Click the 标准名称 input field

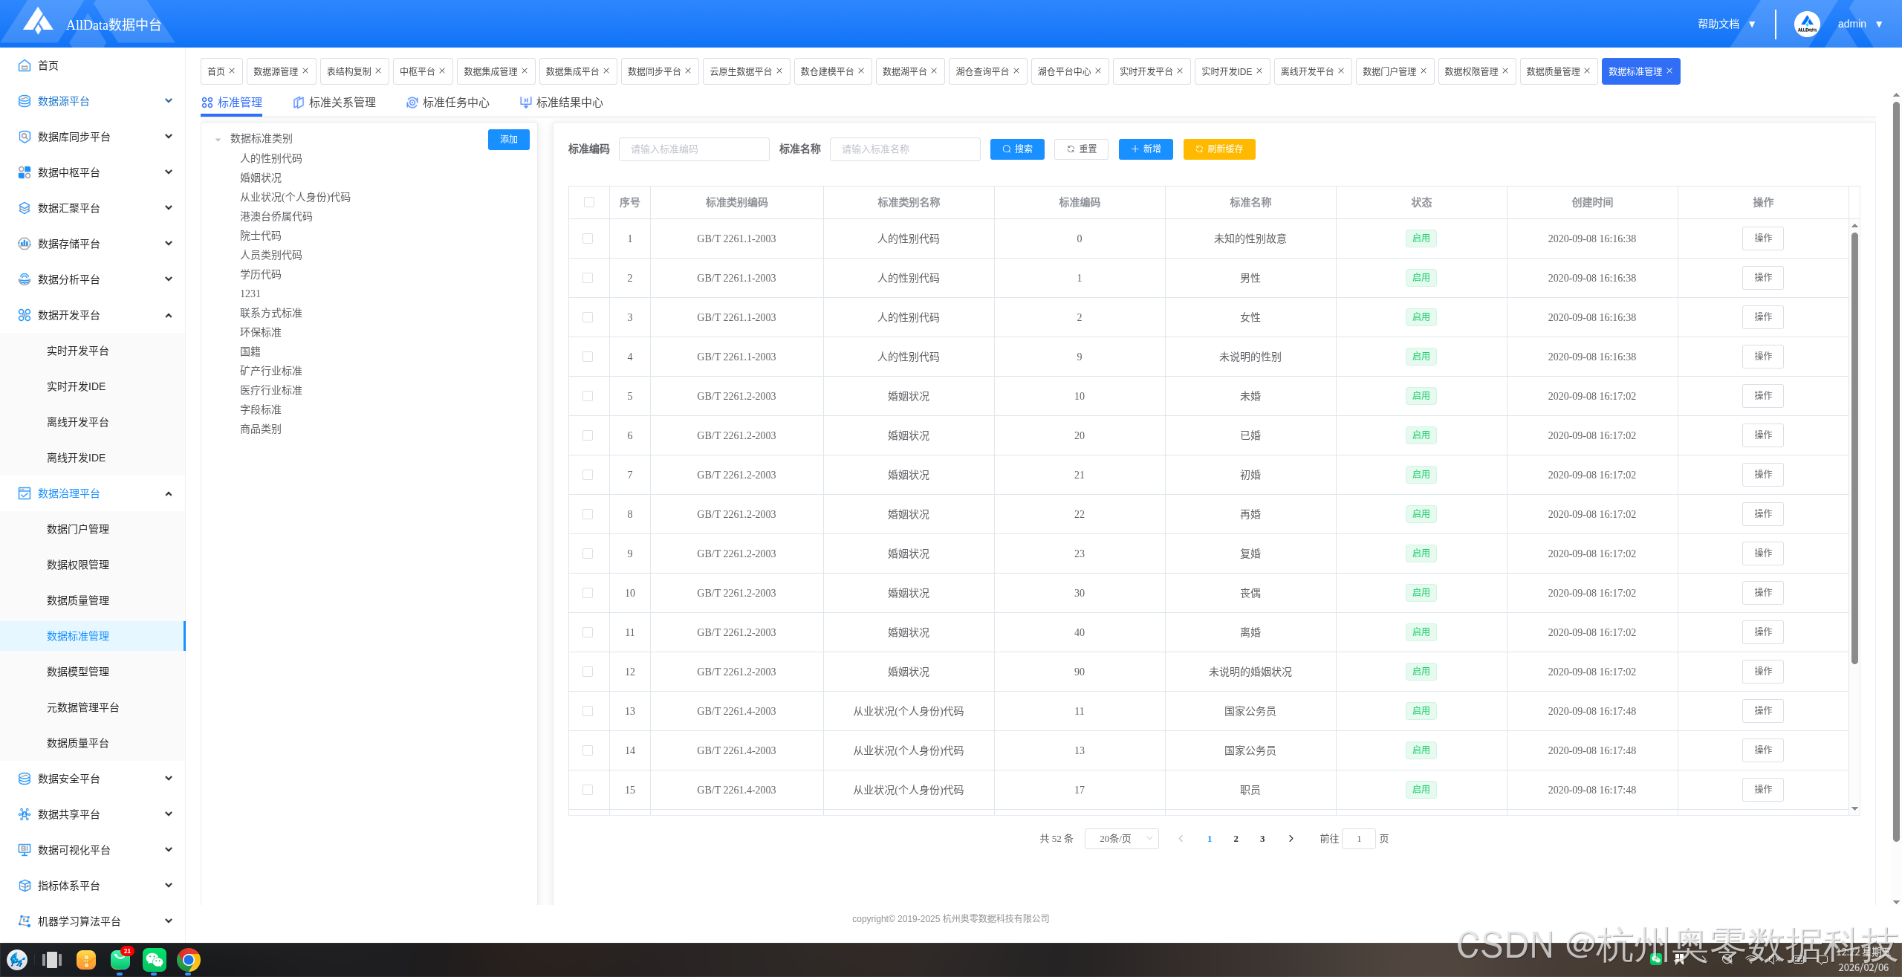pos(905,149)
